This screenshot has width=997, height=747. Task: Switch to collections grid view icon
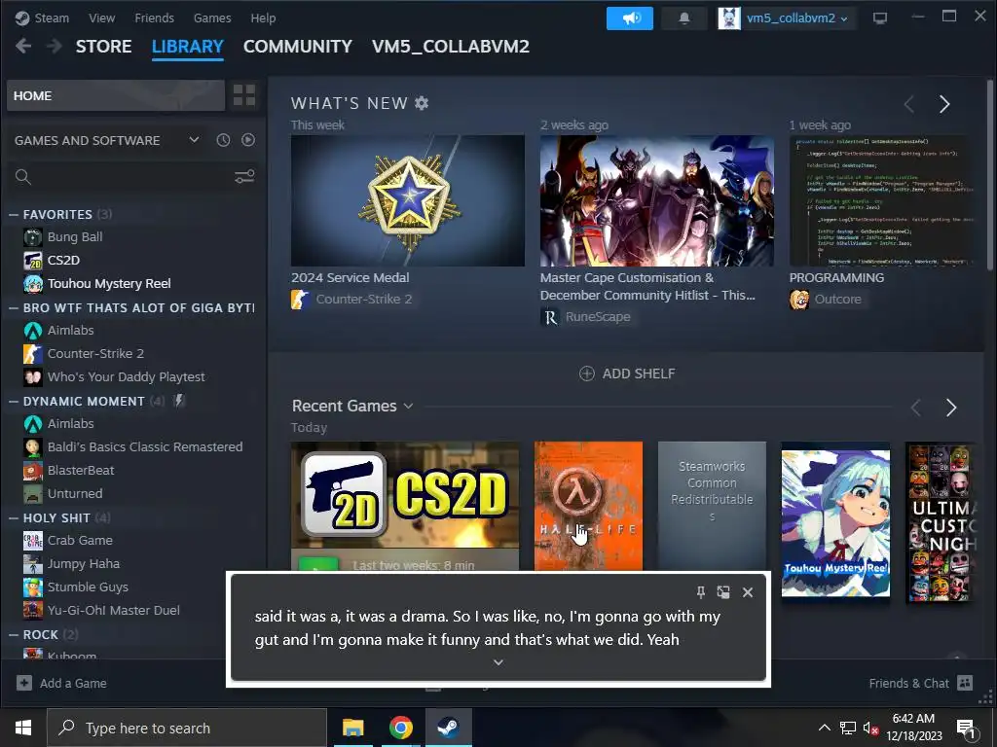click(244, 96)
